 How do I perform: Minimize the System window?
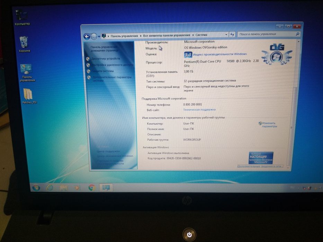(279, 27)
